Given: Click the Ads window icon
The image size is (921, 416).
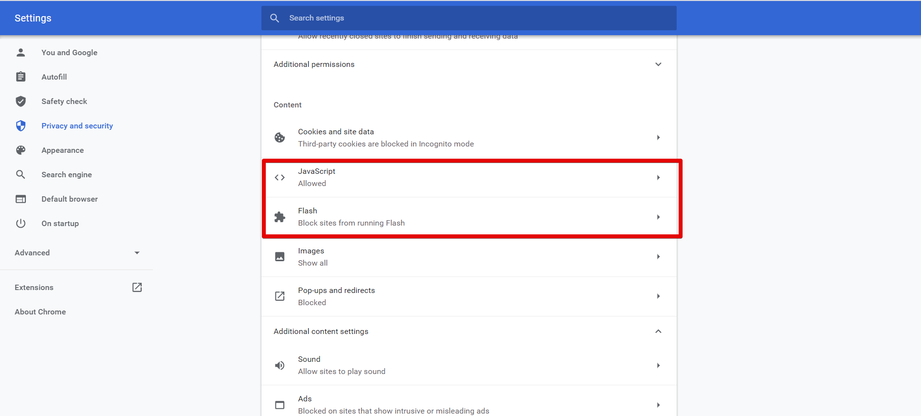Looking at the screenshot, I should (279, 405).
